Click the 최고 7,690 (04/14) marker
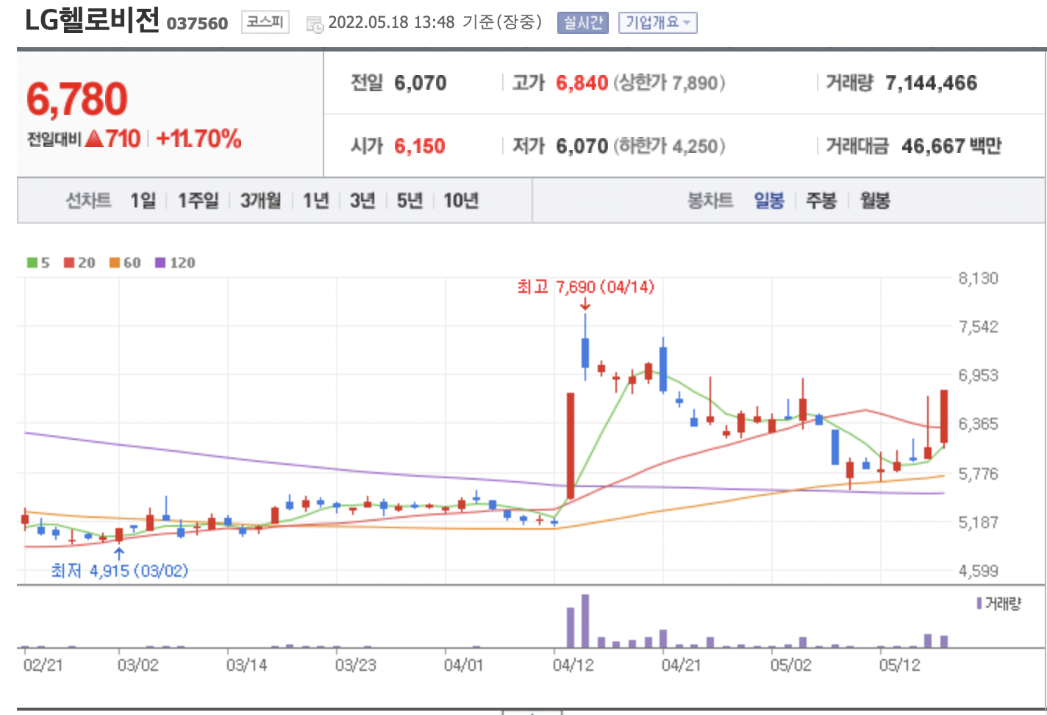Image resolution: width=1047 pixels, height=715 pixels. [x=585, y=287]
